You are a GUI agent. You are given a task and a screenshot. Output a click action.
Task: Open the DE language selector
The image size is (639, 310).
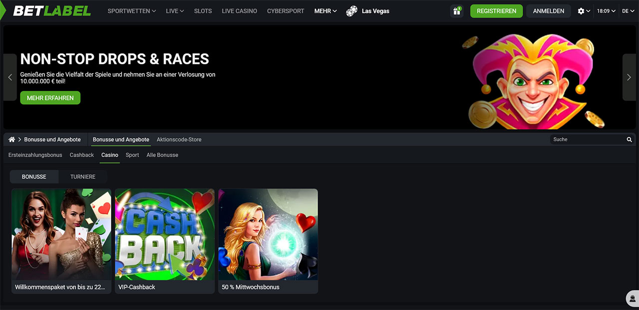coord(628,11)
